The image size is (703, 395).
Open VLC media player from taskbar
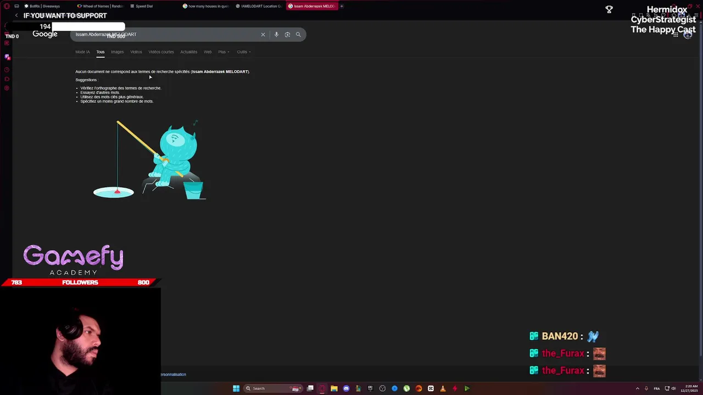point(443,388)
